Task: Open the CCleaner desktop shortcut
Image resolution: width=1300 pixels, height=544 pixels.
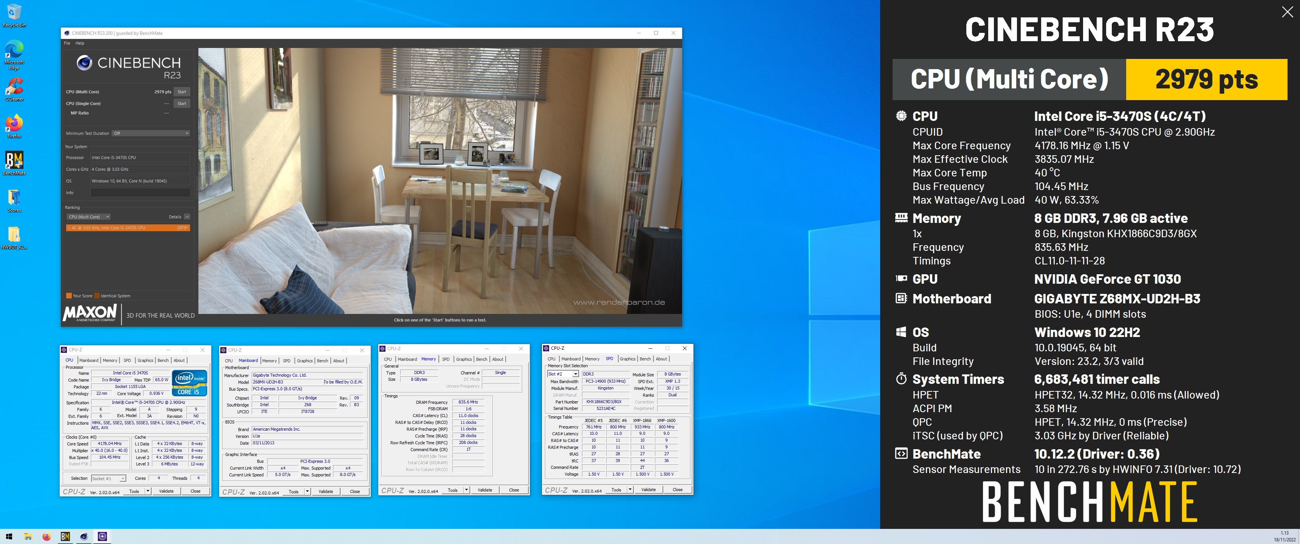Action: (14, 89)
